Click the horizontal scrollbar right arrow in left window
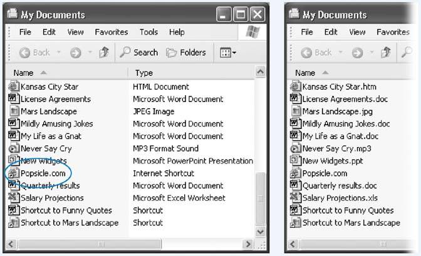This screenshot has width=421, height=256. [248, 243]
